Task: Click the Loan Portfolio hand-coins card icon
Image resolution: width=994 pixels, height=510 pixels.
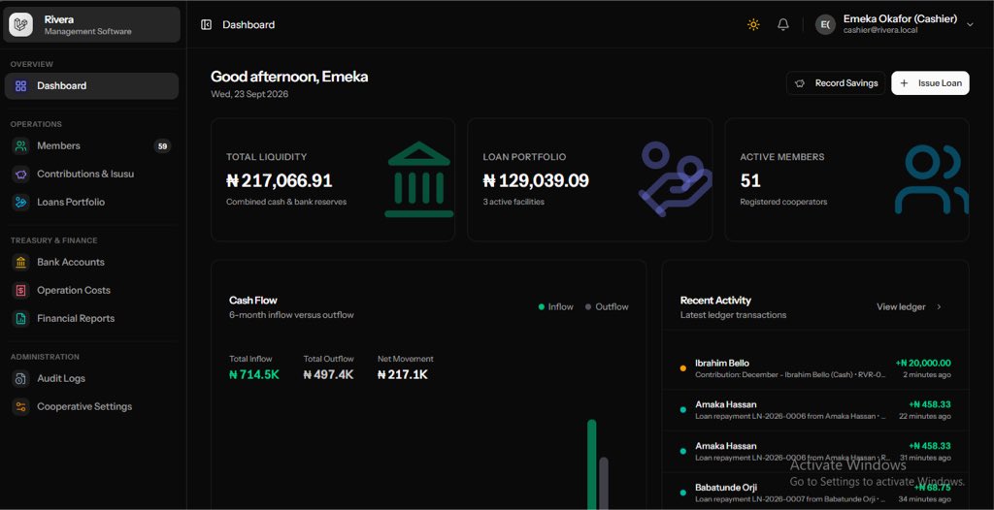Action: click(x=676, y=178)
